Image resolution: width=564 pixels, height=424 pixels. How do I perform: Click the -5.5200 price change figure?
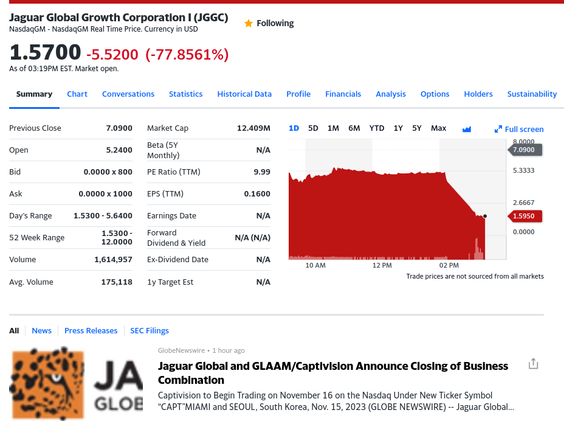click(112, 55)
